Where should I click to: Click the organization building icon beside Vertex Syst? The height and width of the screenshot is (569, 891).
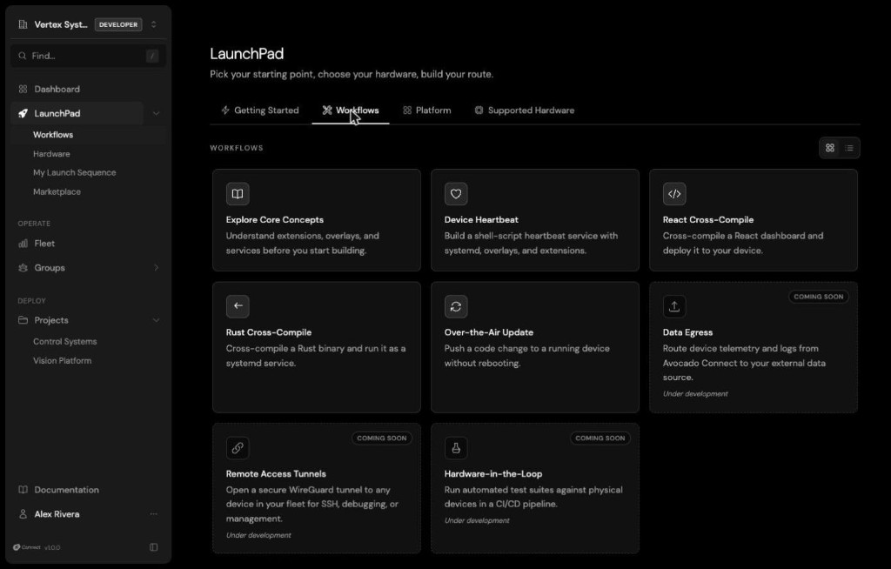23,24
